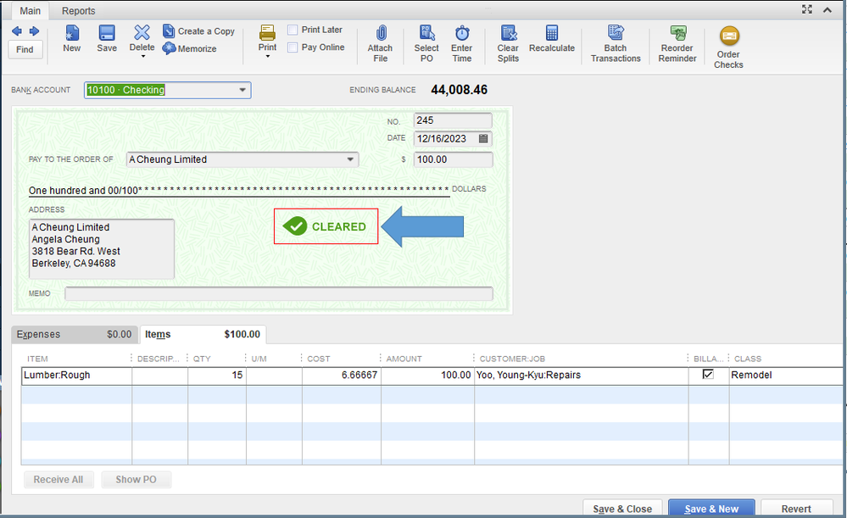The image size is (847, 518).
Task: Click the Order Checks icon
Action: coord(729,36)
